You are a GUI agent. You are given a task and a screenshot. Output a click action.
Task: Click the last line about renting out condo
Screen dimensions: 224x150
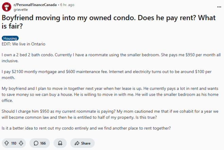pyautogui.click(x=86, y=128)
